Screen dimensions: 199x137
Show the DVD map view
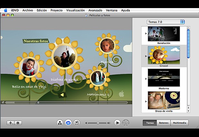(x=60, y=123)
